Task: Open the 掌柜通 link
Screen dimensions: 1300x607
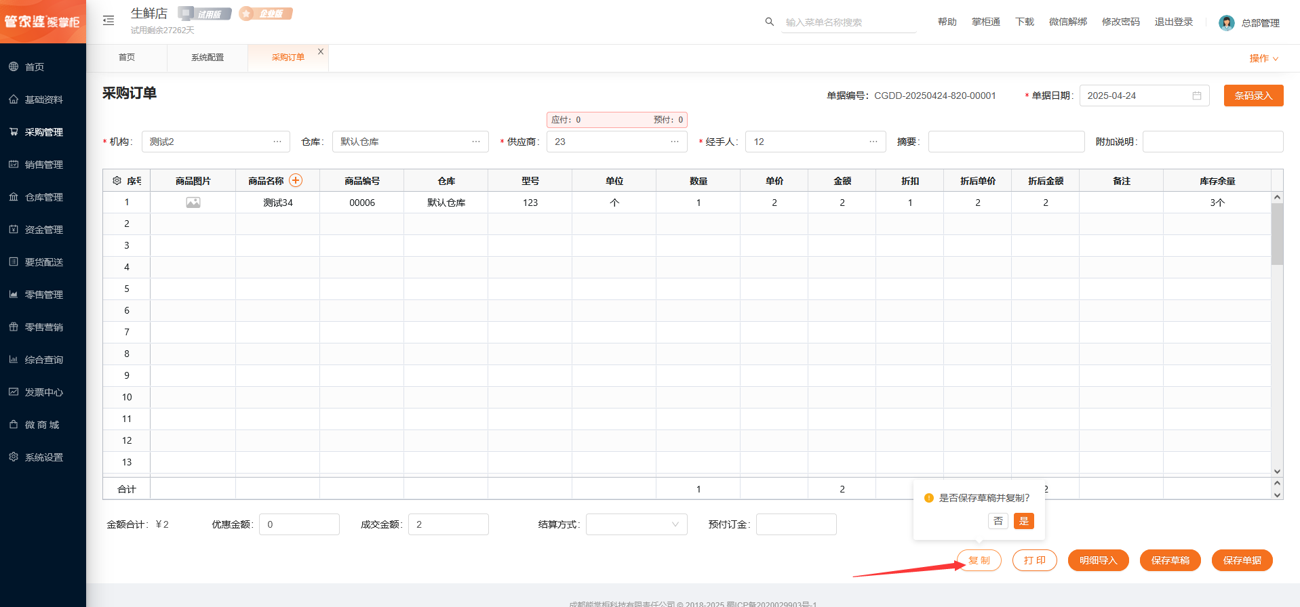Action: [986, 22]
